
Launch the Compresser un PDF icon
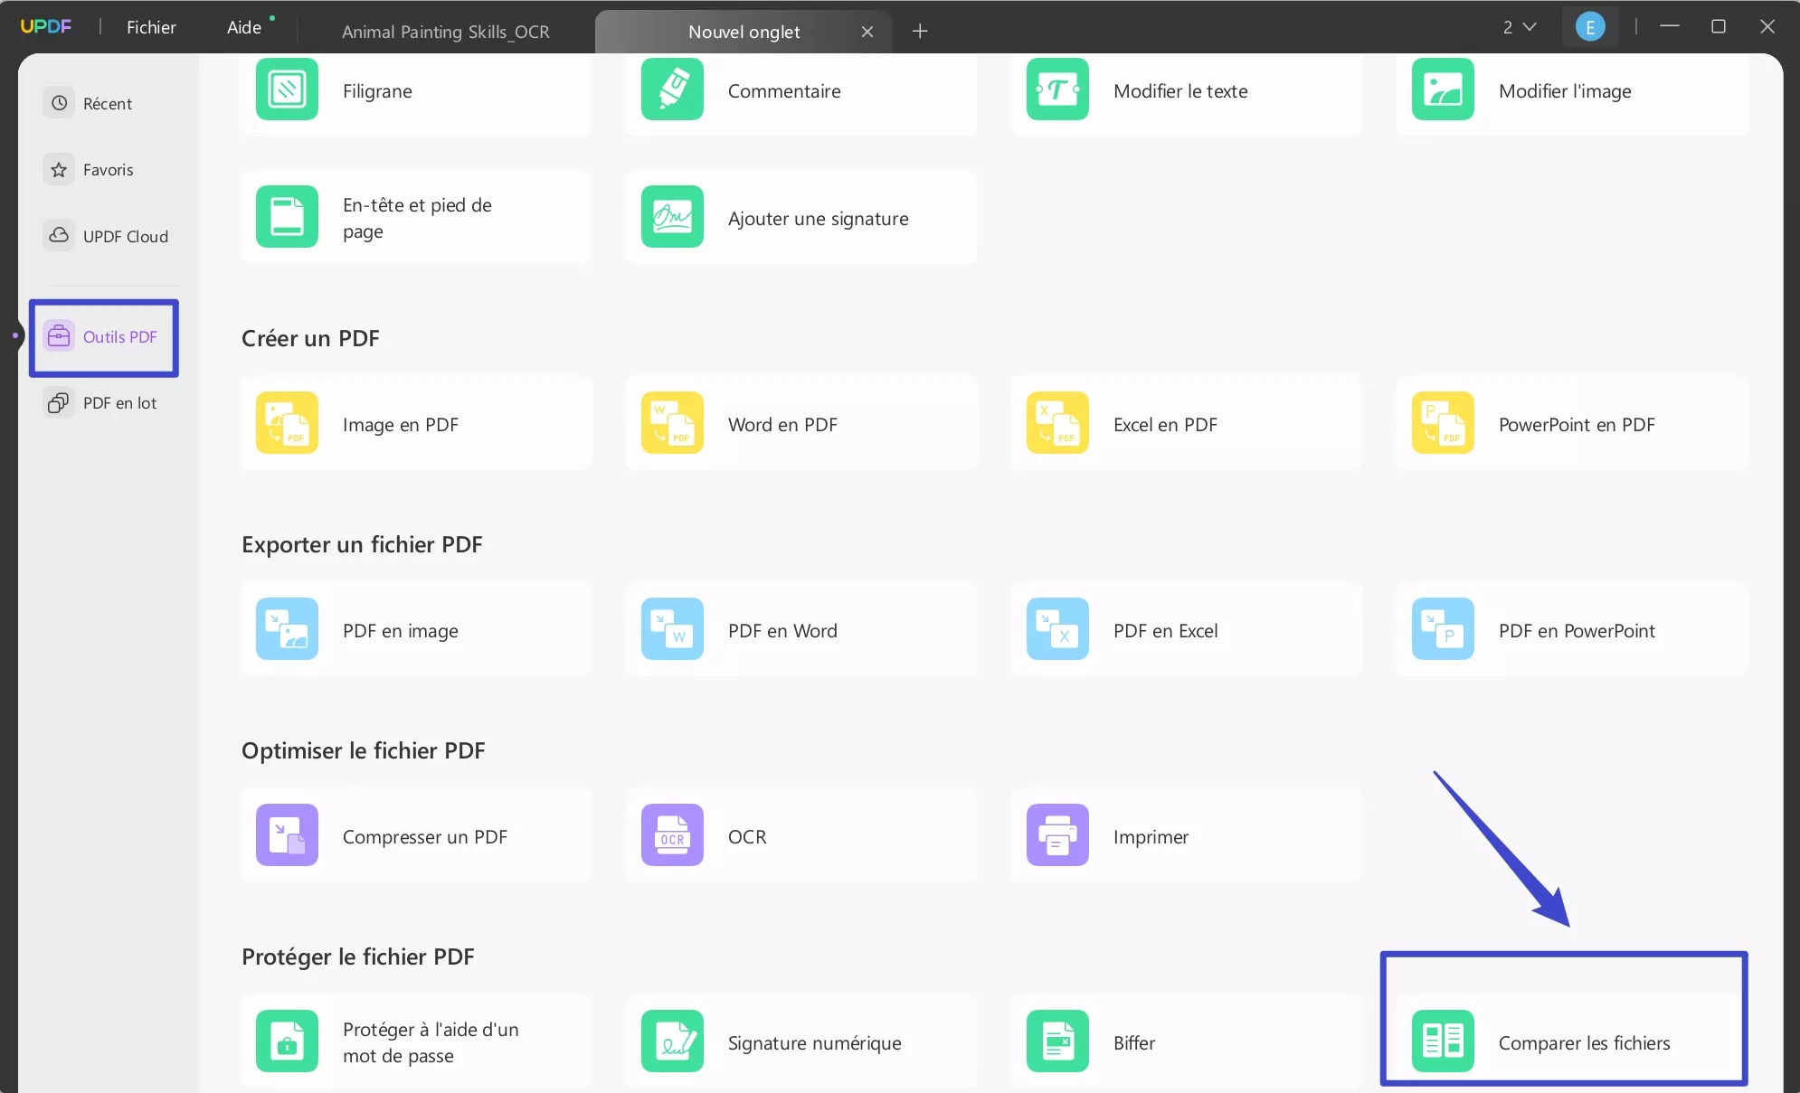(x=287, y=834)
